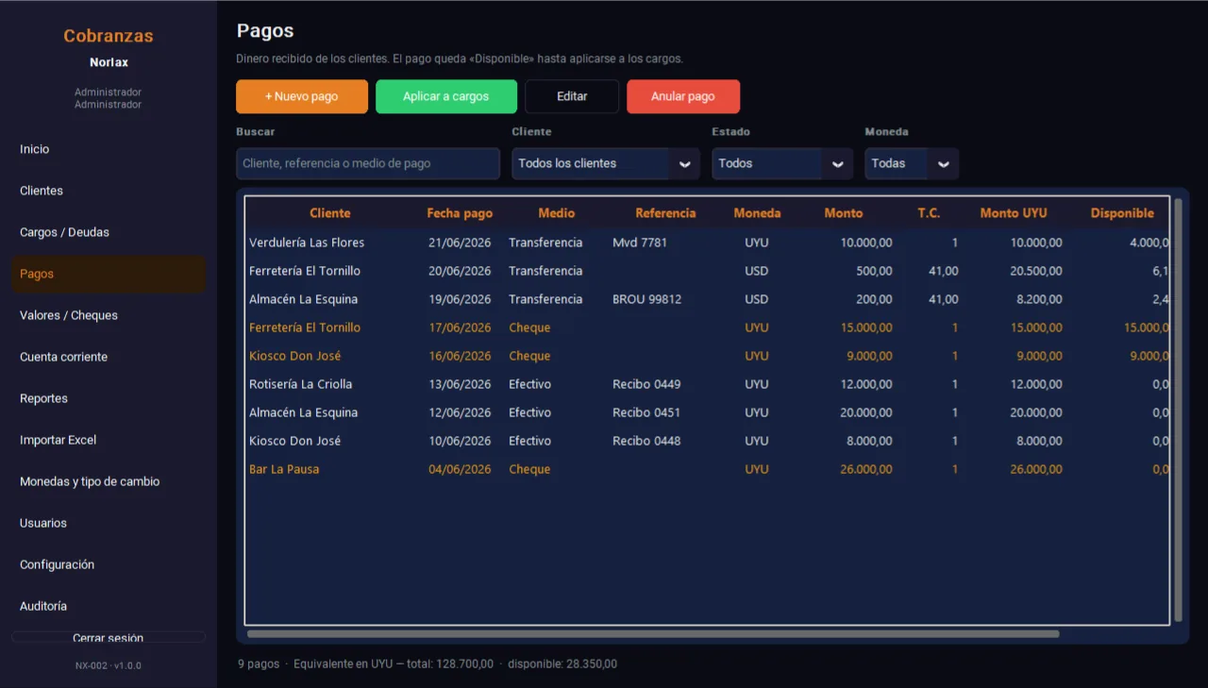The height and width of the screenshot is (688, 1208).
Task: Select the Bar La Pausa payment row
Action: [x=708, y=469]
